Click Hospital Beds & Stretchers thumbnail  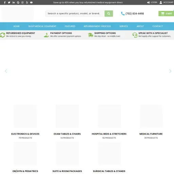pos(109,116)
